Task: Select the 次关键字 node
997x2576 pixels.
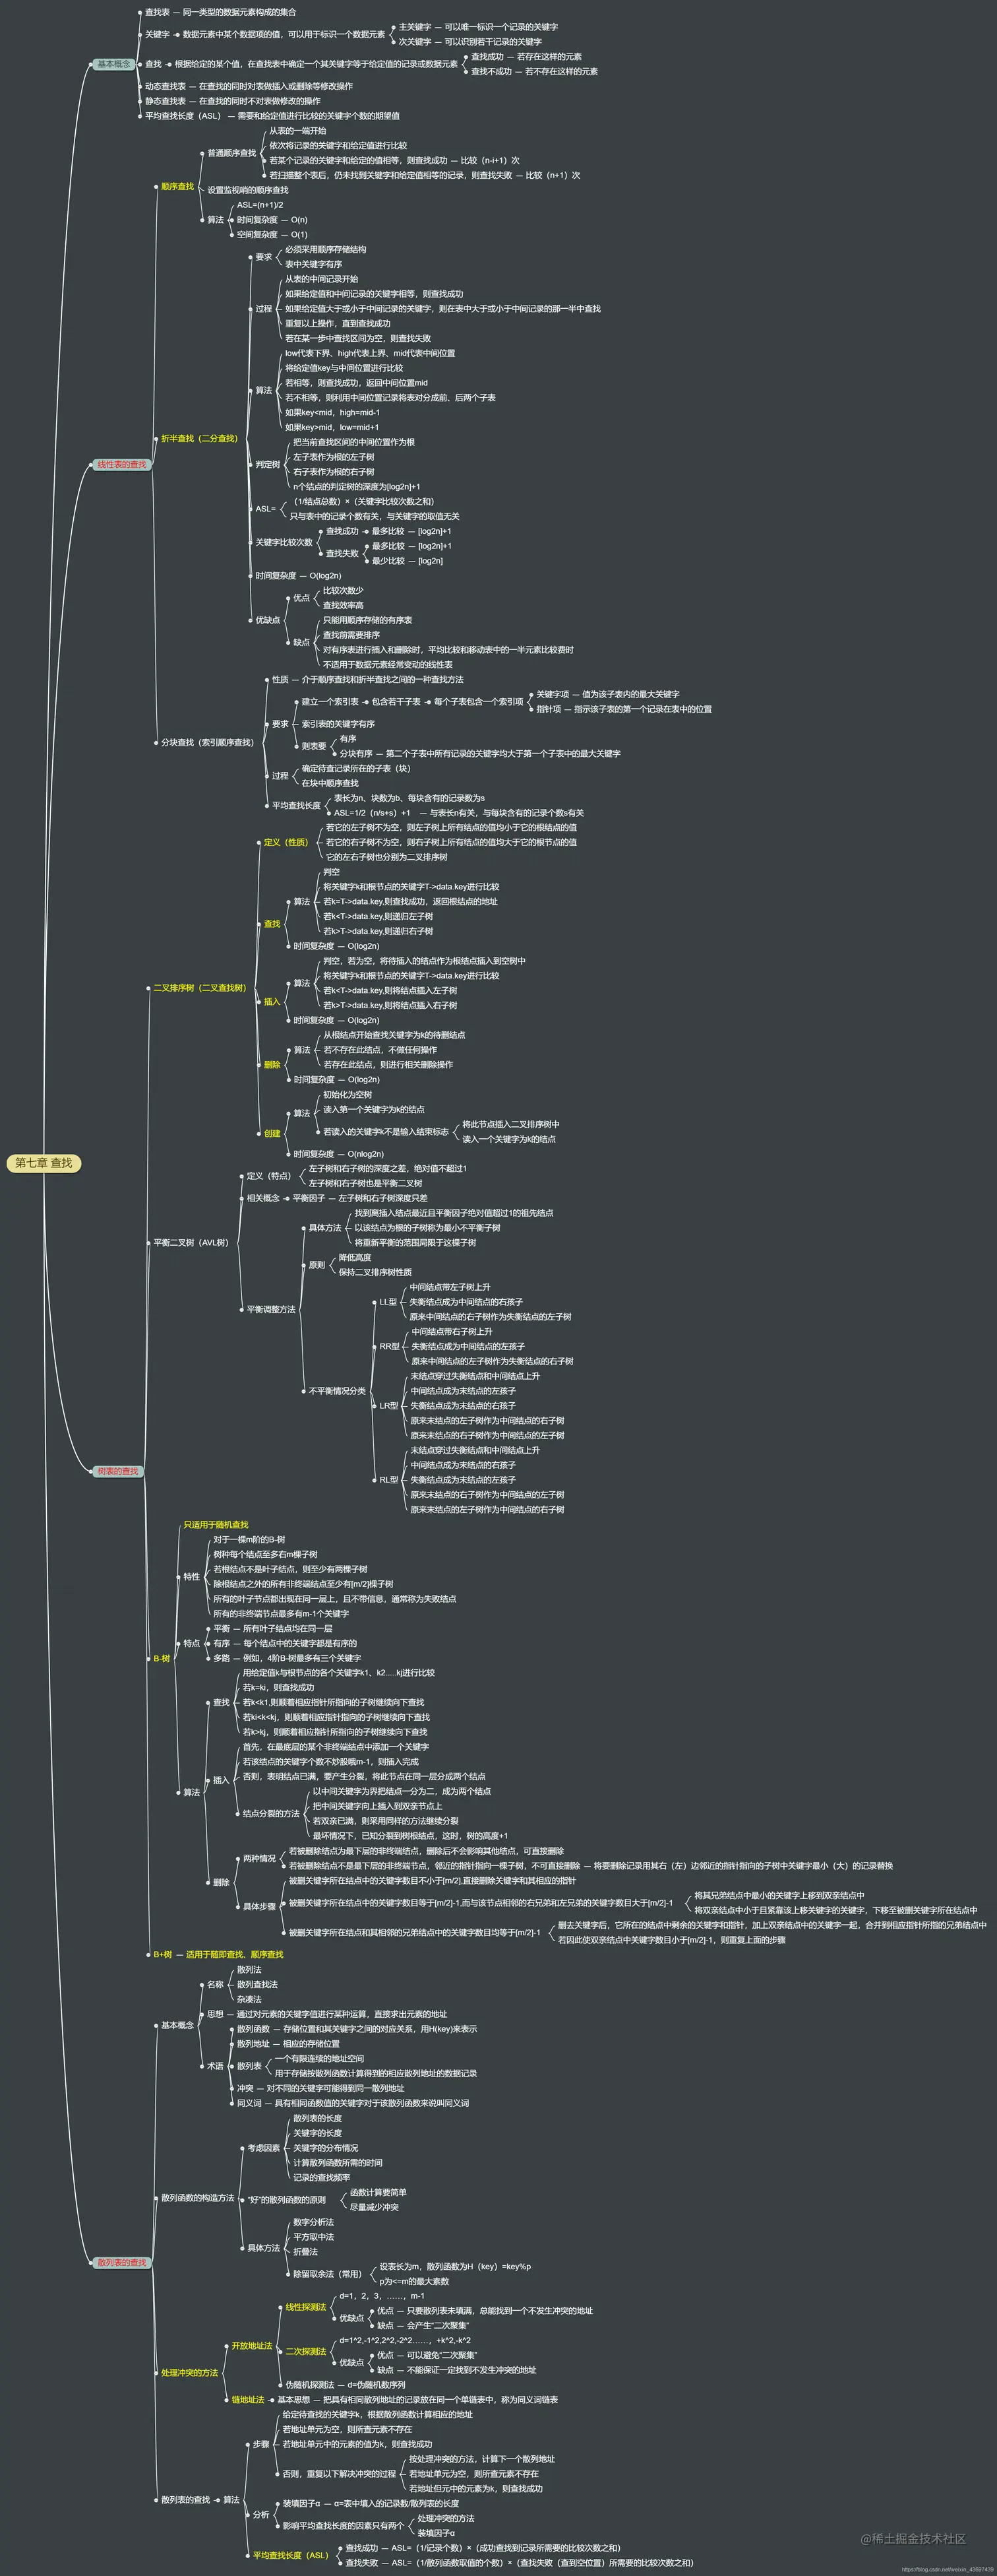Action: [415, 42]
